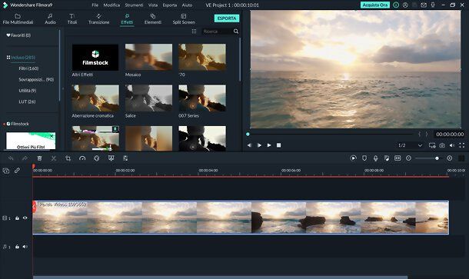The image size is (469, 279).
Task: Click the play/pause button in preview
Action: (x=259, y=145)
